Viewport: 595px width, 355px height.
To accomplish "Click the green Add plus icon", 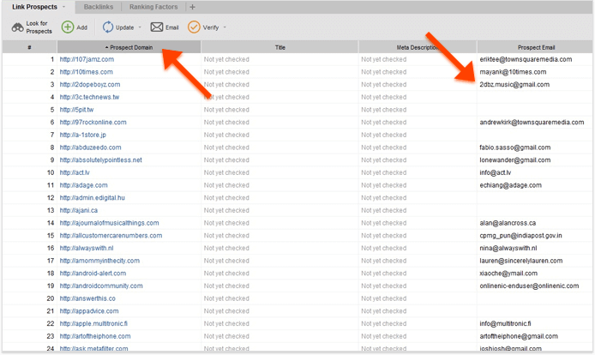I will 68,27.
